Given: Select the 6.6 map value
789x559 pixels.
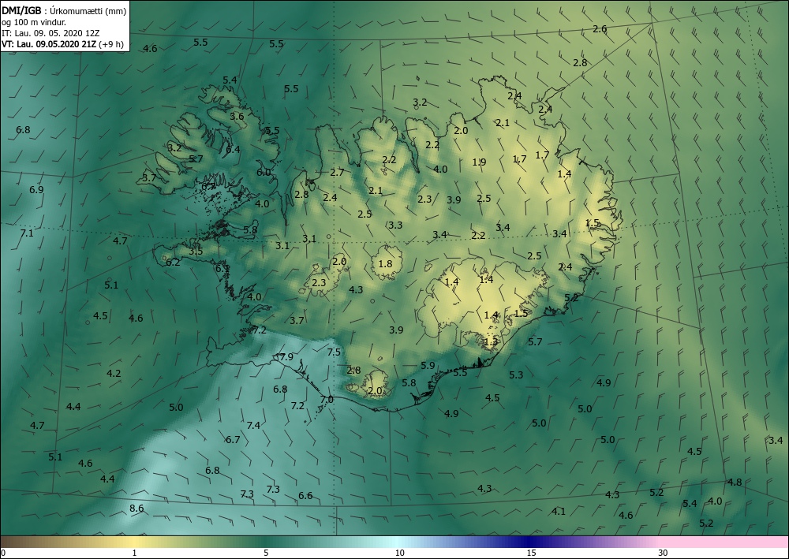Looking at the screenshot, I should click(x=305, y=496).
